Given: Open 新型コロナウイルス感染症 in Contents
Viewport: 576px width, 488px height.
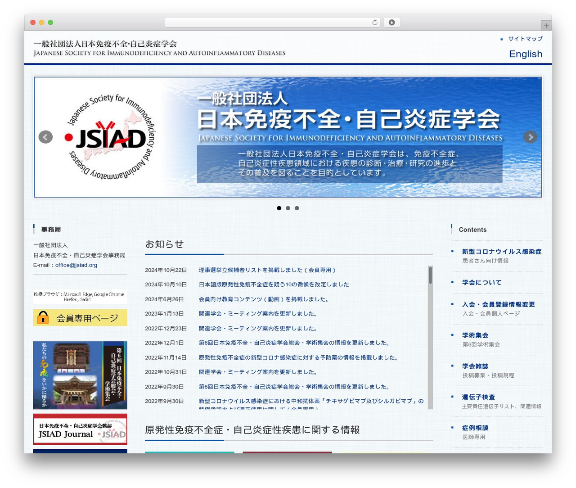Looking at the screenshot, I should tap(502, 252).
